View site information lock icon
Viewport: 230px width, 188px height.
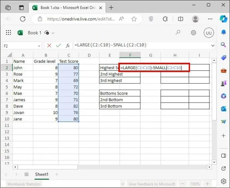(x=40, y=19)
